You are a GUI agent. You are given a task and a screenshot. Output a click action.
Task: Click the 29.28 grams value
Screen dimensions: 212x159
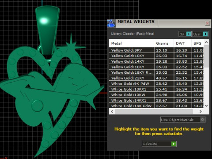162,61
